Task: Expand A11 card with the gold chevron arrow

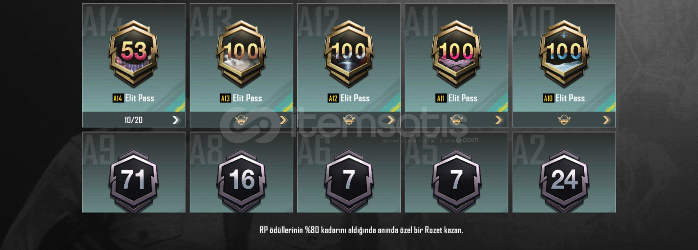Action: 499,120
